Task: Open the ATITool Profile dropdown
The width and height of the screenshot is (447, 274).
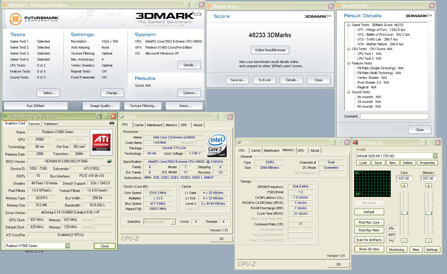Action: pos(435,156)
